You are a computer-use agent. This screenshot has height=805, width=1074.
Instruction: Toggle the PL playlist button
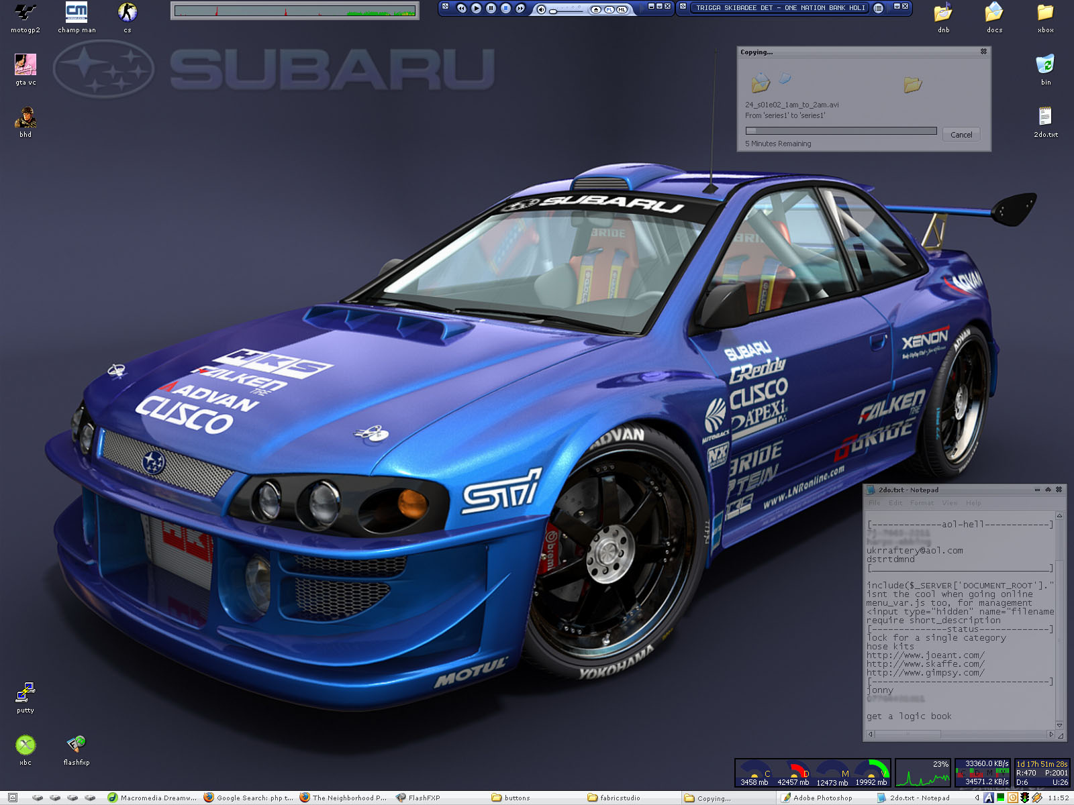(609, 9)
